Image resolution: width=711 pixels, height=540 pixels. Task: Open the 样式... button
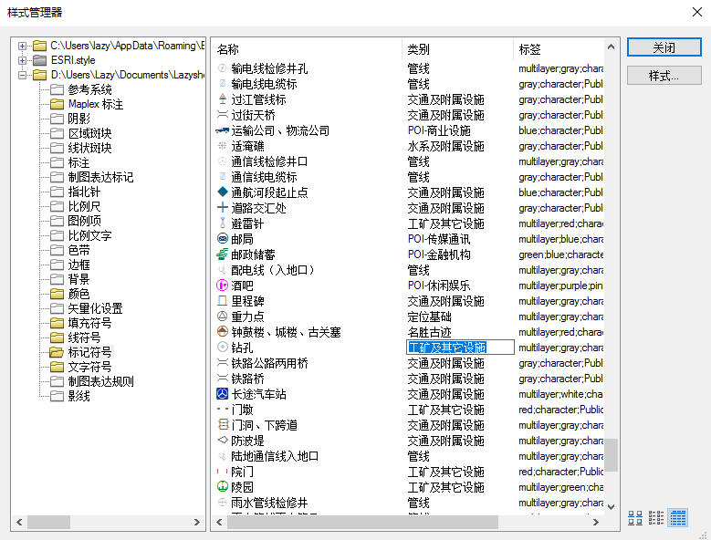[x=664, y=76]
